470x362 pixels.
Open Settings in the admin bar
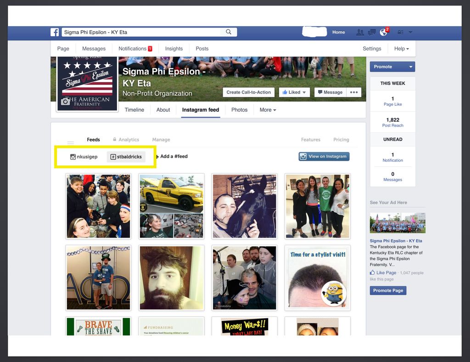point(372,49)
